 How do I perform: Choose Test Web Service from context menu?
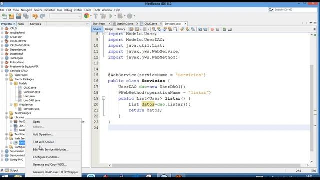click(x=43, y=142)
